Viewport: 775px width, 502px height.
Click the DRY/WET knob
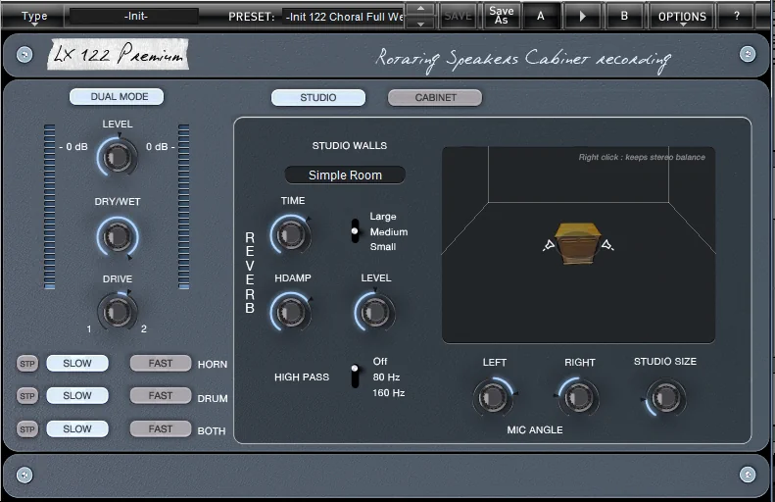coord(118,236)
